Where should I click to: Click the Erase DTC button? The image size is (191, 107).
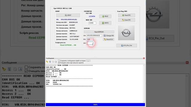[x=127, y=20]
